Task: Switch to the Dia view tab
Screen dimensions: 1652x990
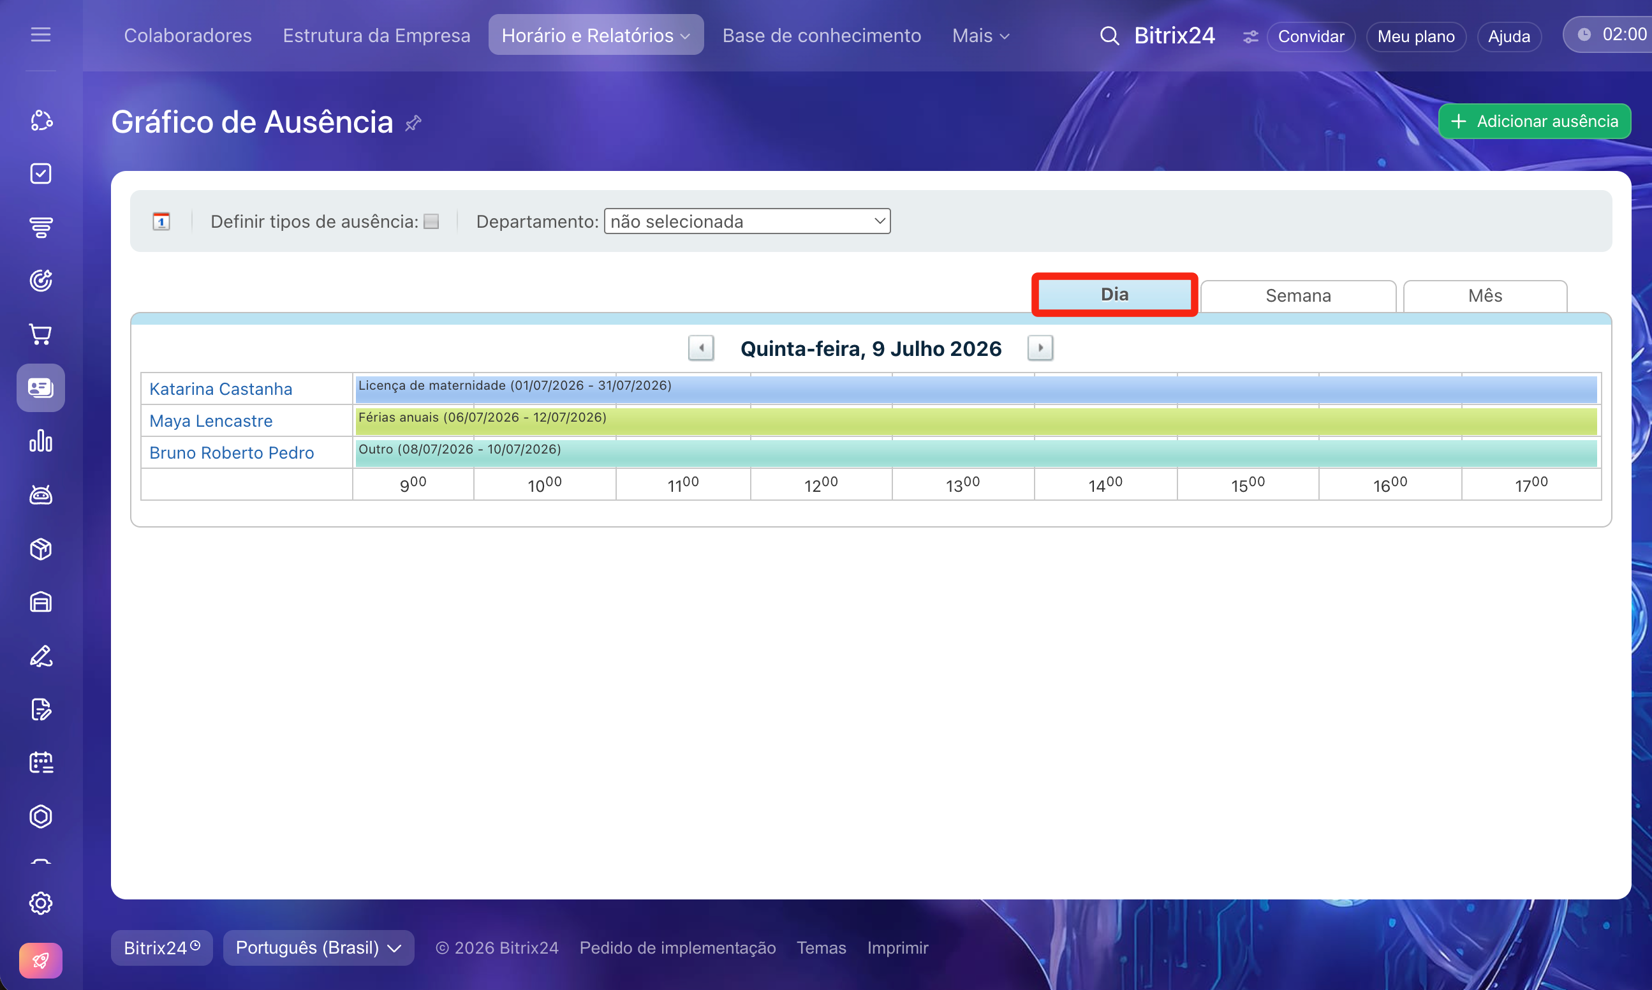Action: [x=1114, y=295]
